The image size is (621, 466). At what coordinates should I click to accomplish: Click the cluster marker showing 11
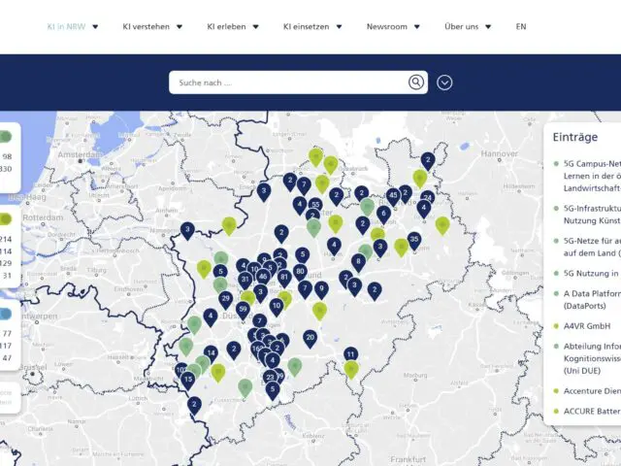(350, 354)
